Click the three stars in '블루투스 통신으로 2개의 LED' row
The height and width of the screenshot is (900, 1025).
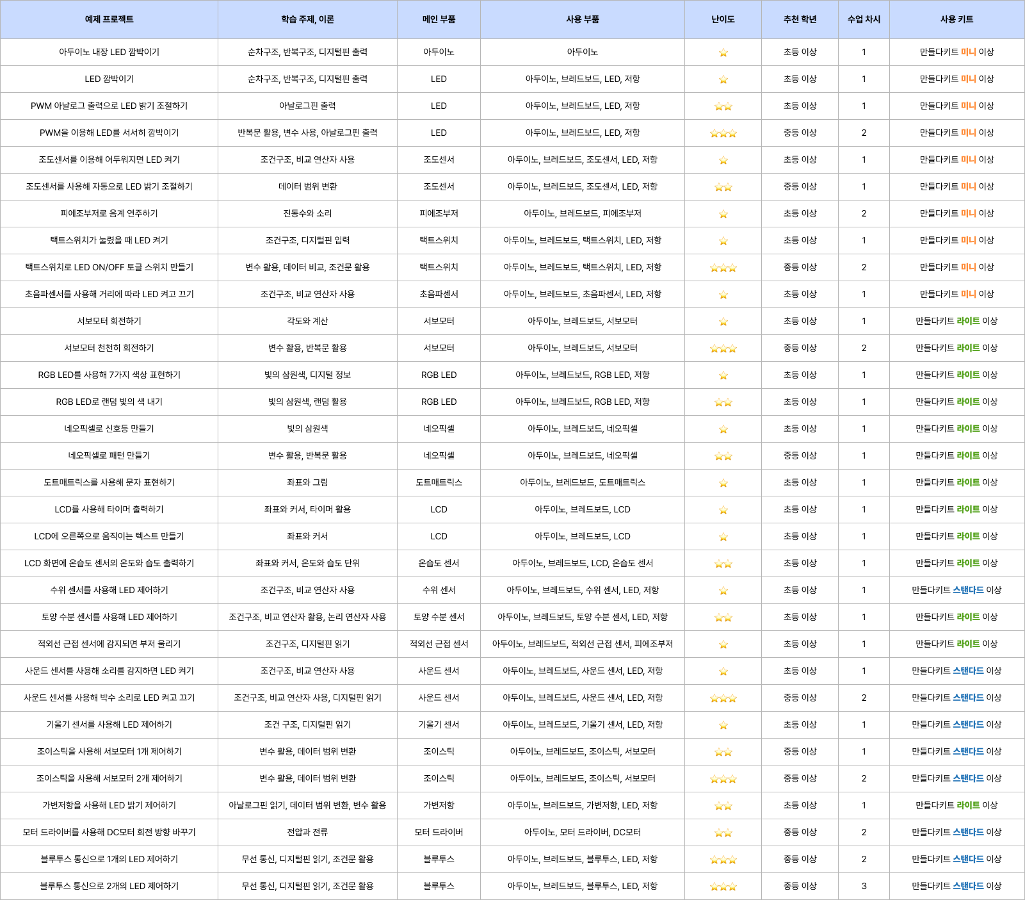pos(723,887)
